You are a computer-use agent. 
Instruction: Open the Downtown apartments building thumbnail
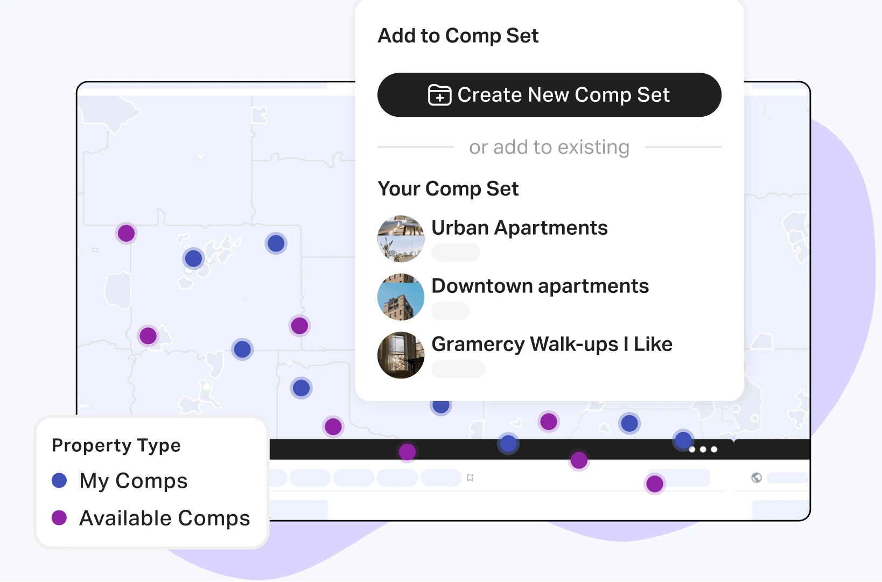[x=401, y=297]
